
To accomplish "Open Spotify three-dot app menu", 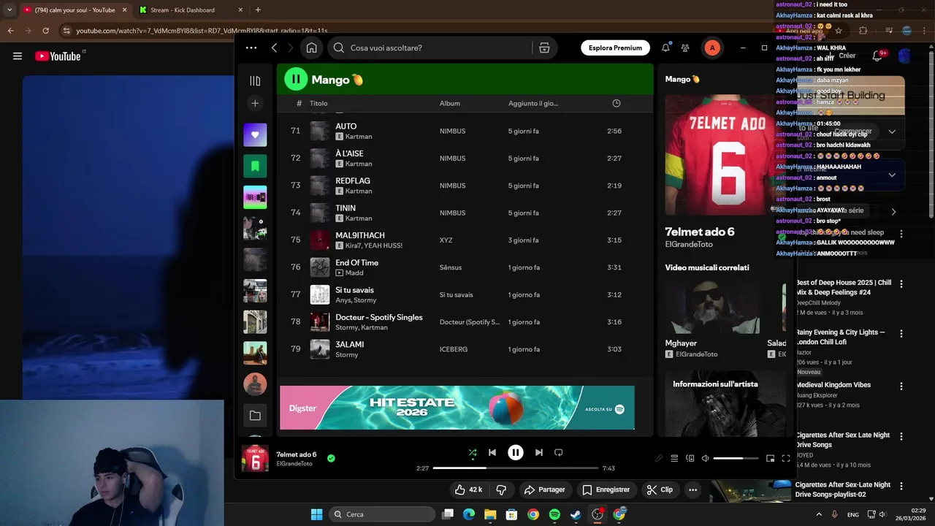I will 251,47.
